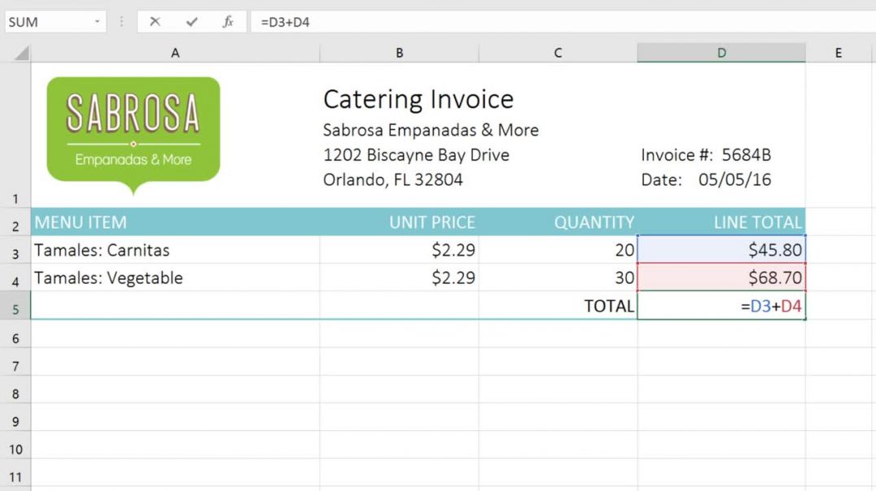Cancel the formula entry with X icon
The width and height of the screenshot is (876, 491).
click(x=155, y=22)
